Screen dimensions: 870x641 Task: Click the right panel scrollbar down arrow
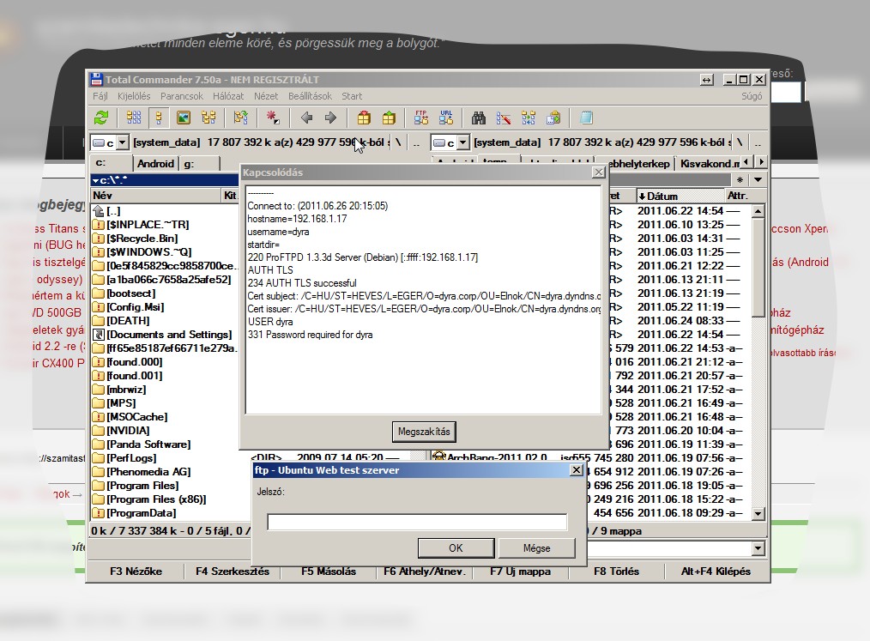[x=758, y=514]
